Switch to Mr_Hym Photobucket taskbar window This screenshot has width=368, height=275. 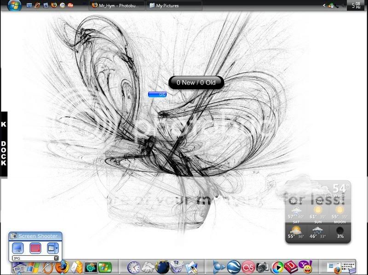pyautogui.click(x=117, y=6)
